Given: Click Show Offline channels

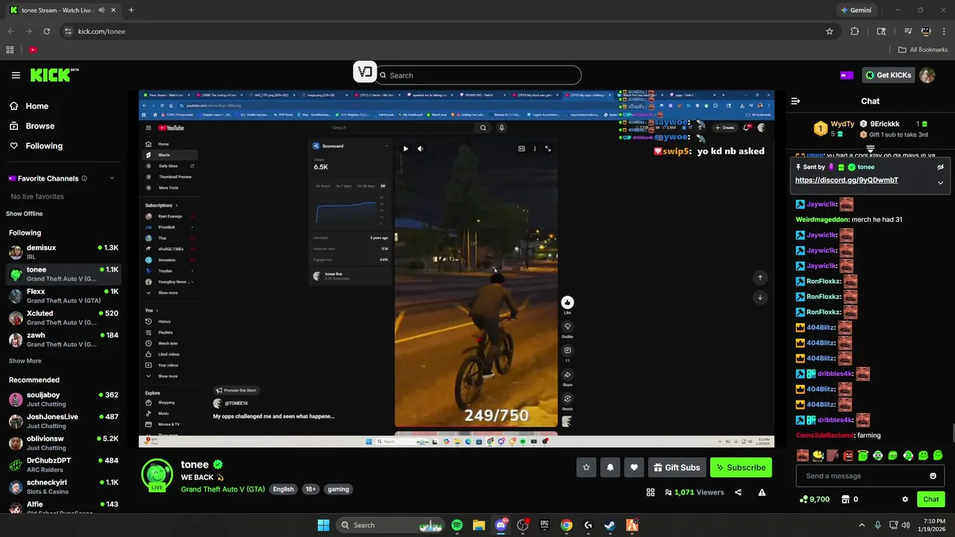Looking at the screenshot, I should click(25, 214).
